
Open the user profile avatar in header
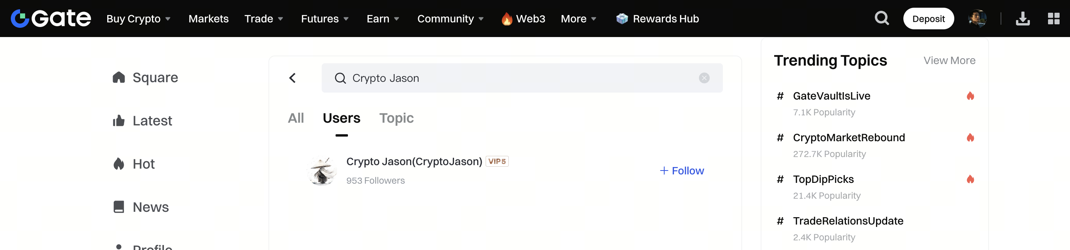point(977,19)
